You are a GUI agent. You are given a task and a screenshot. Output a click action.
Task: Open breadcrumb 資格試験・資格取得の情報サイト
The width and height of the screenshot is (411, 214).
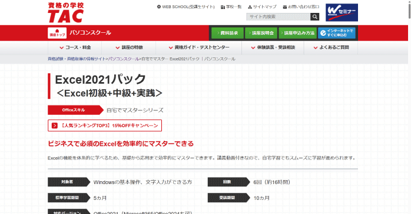77,59
